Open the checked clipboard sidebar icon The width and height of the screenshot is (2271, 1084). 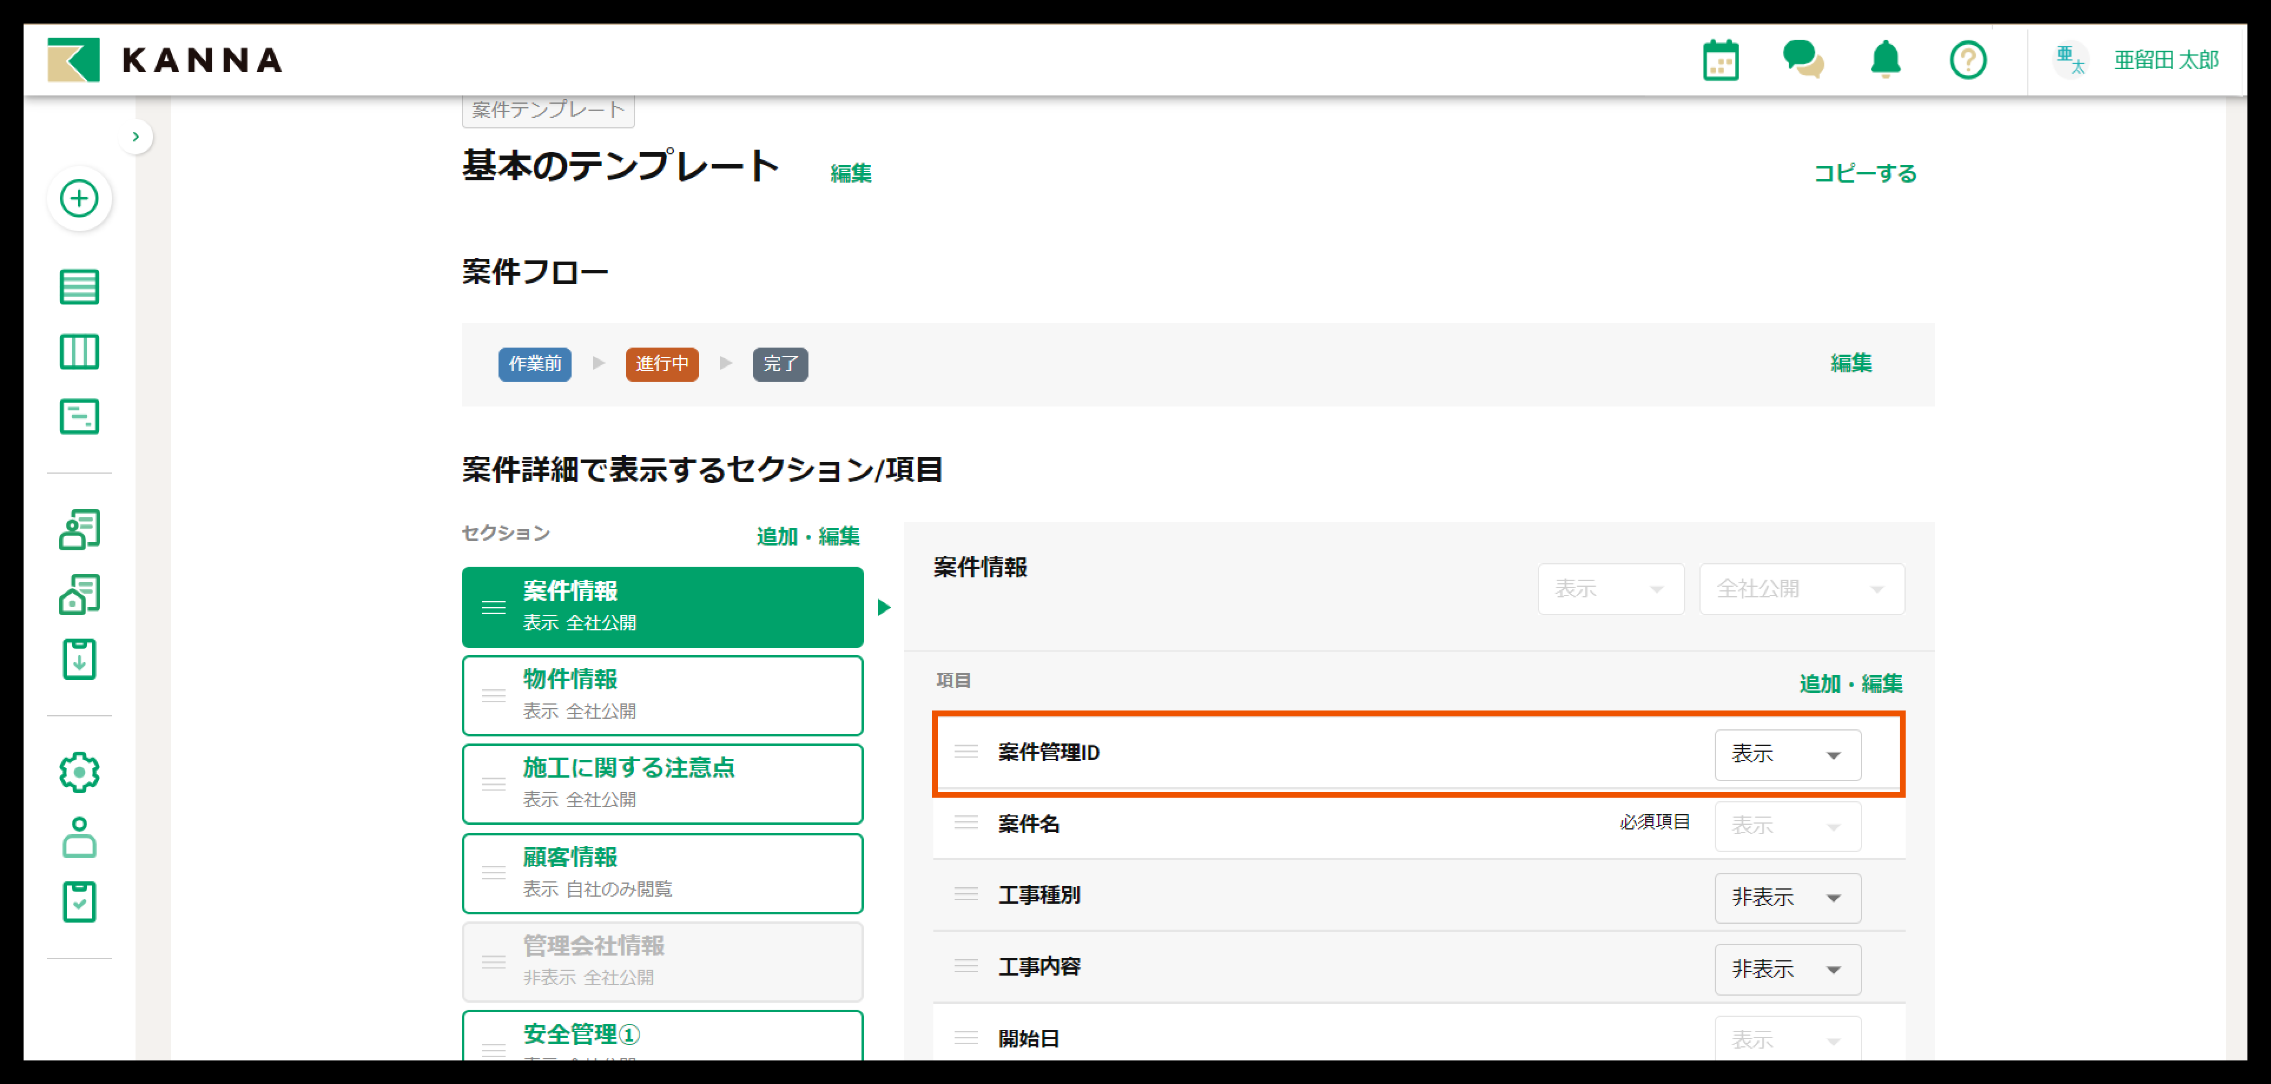coord(80,901)
